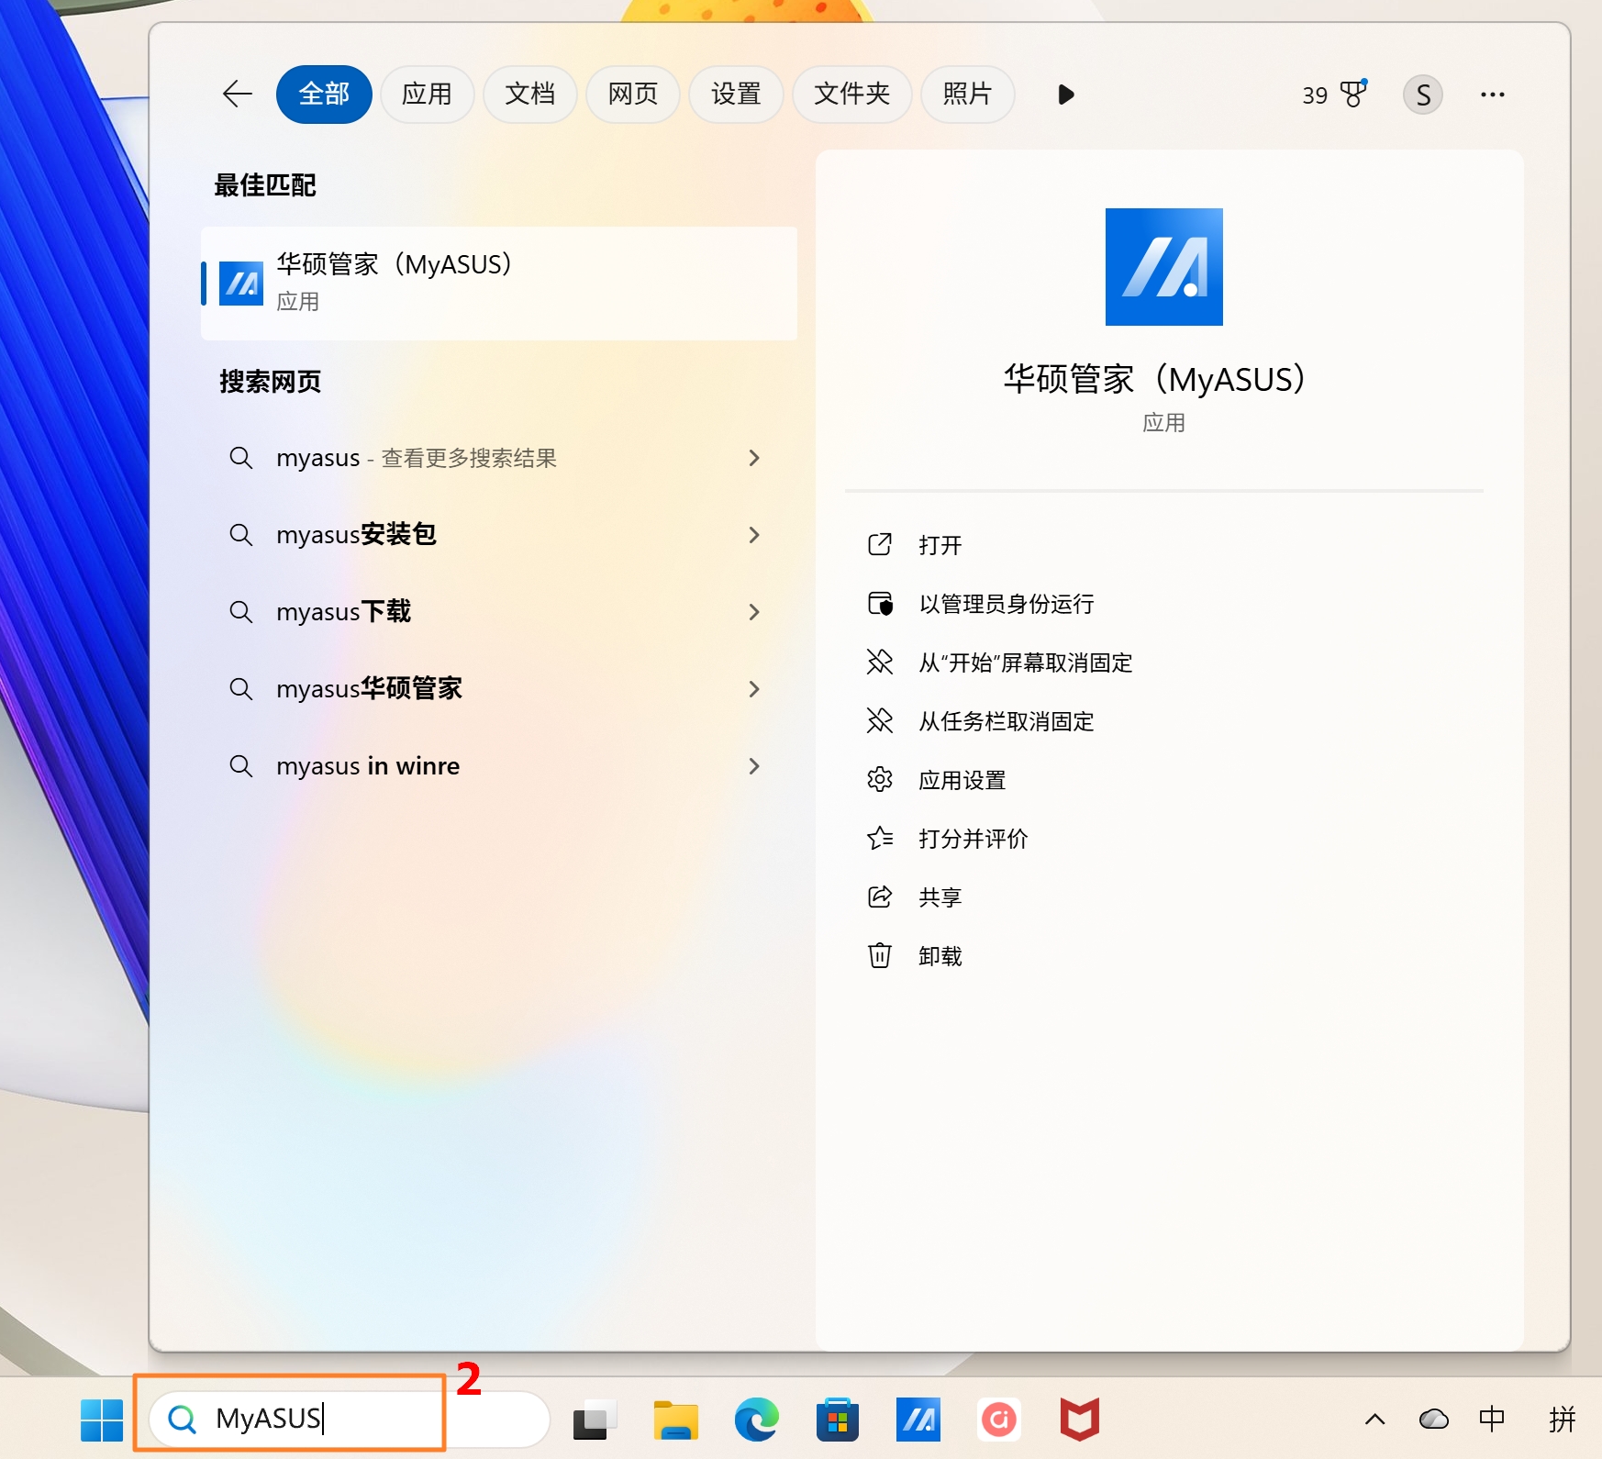
Task: Expand the 'myasus in winre' suggestion arrow
Action: click(754, 765)
